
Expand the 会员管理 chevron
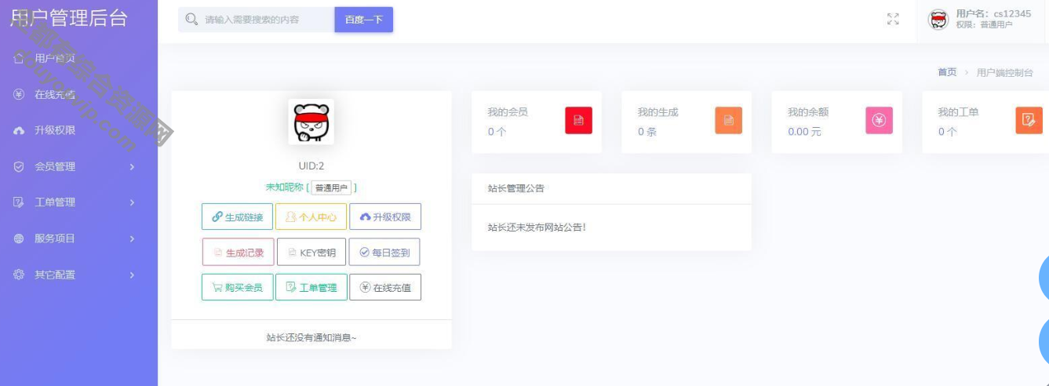tap(132, 166)
